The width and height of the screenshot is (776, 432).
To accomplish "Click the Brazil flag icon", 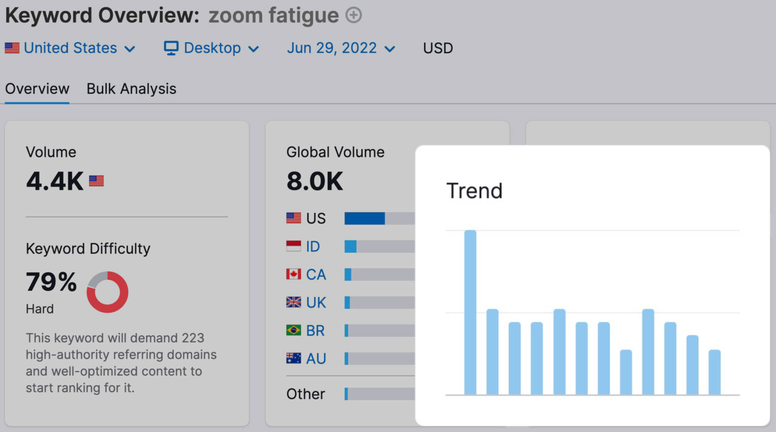I will tap(293, 330).
